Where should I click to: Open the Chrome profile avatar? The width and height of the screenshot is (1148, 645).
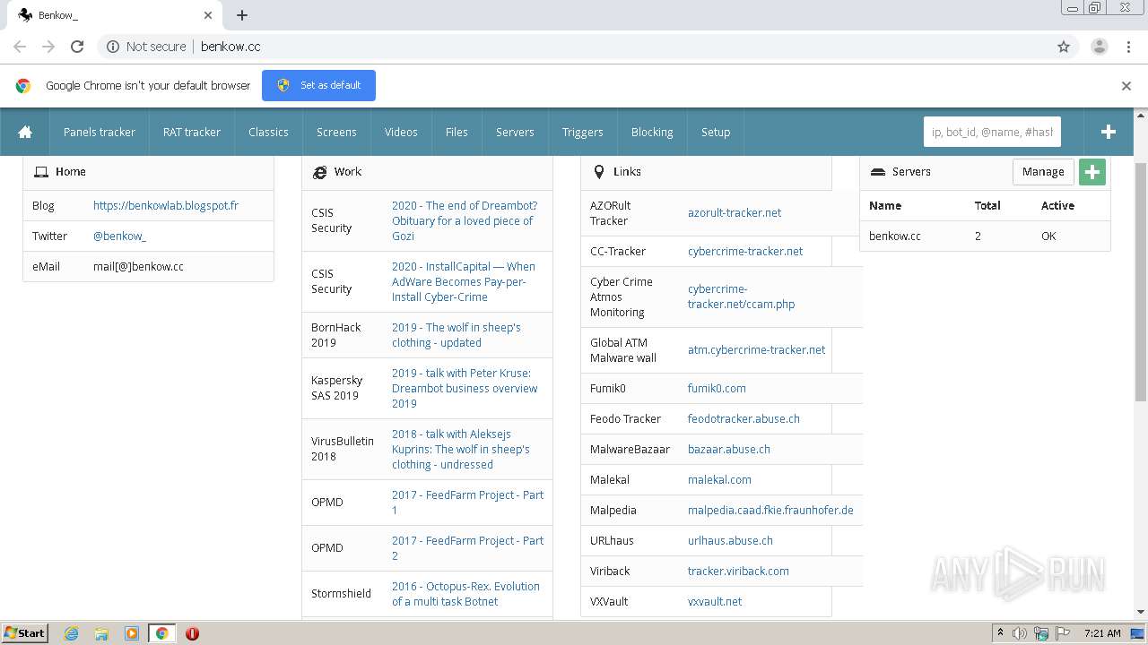tap(1099, 47)
